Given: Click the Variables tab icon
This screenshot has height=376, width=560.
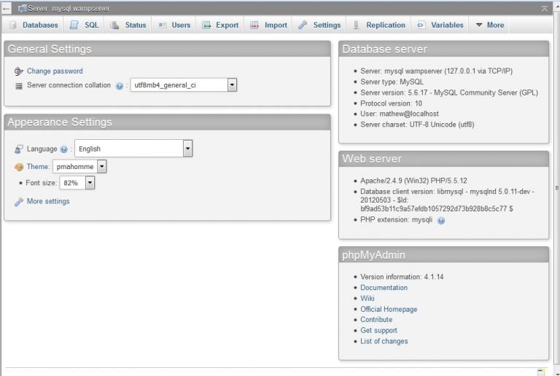Looking at the screenshot, I should tap(421, 25).
